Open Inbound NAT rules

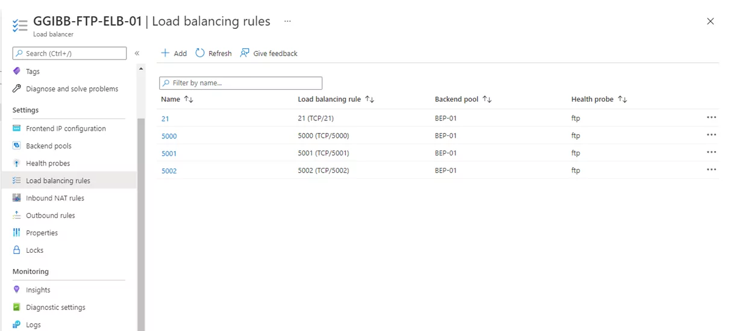(55, 199)
